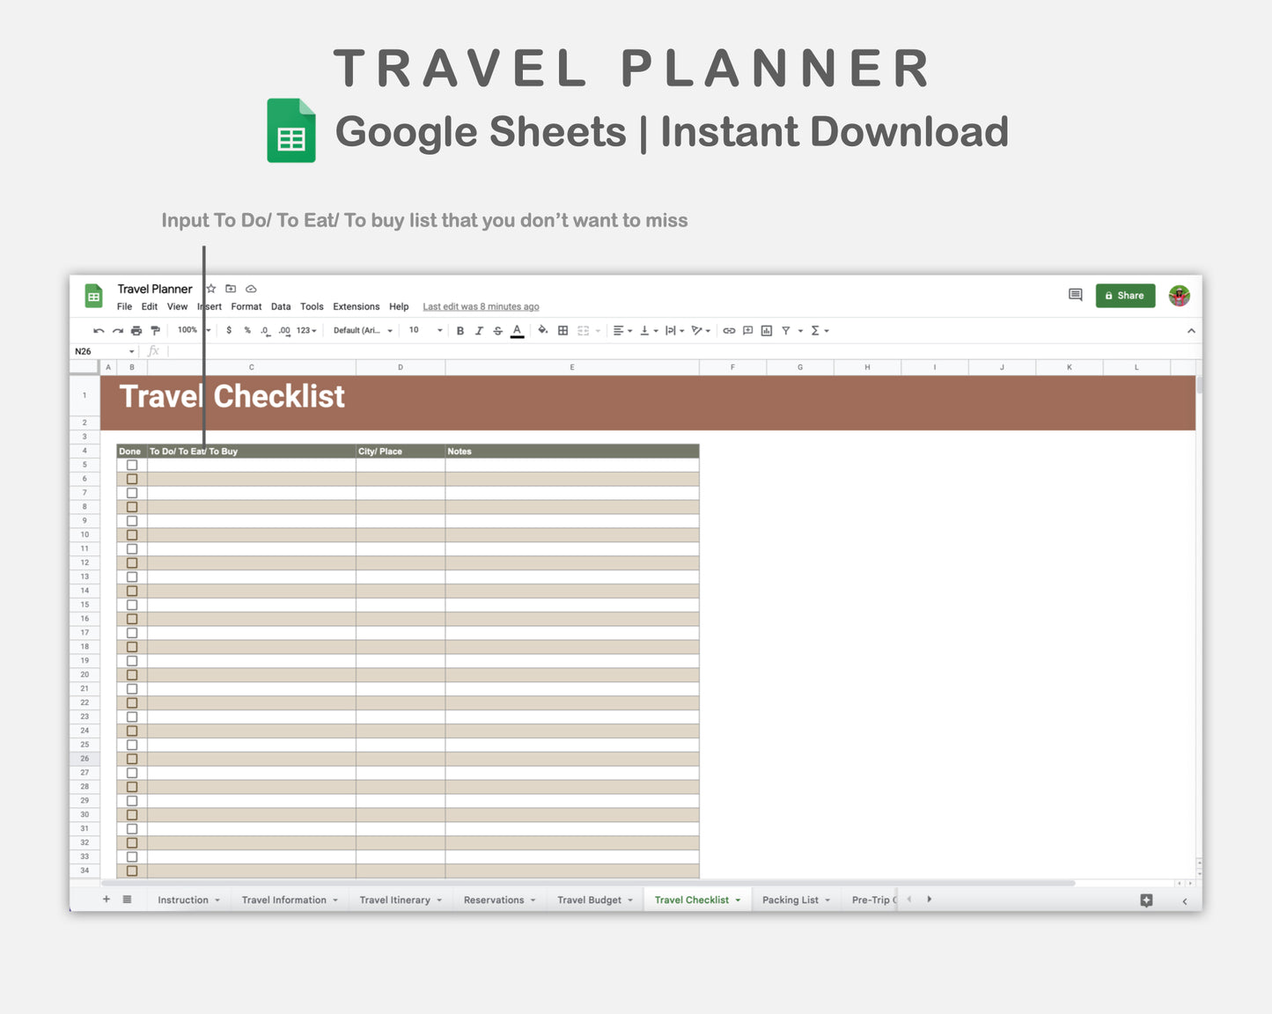This screenshot has height=1014, width=1272.
Task: Open 'Last edit was 8 minutes ago' history
Action: pos(481,306)
